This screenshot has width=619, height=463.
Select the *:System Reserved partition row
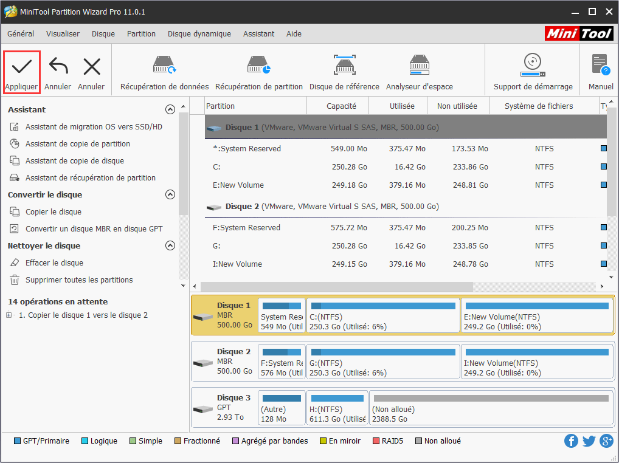click(x=406, y=149)
